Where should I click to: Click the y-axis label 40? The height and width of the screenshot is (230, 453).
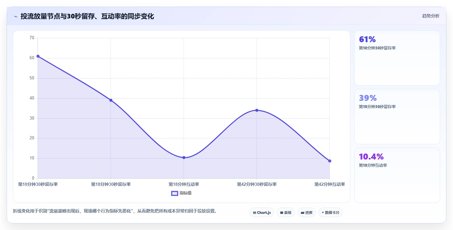pos(32,98)
